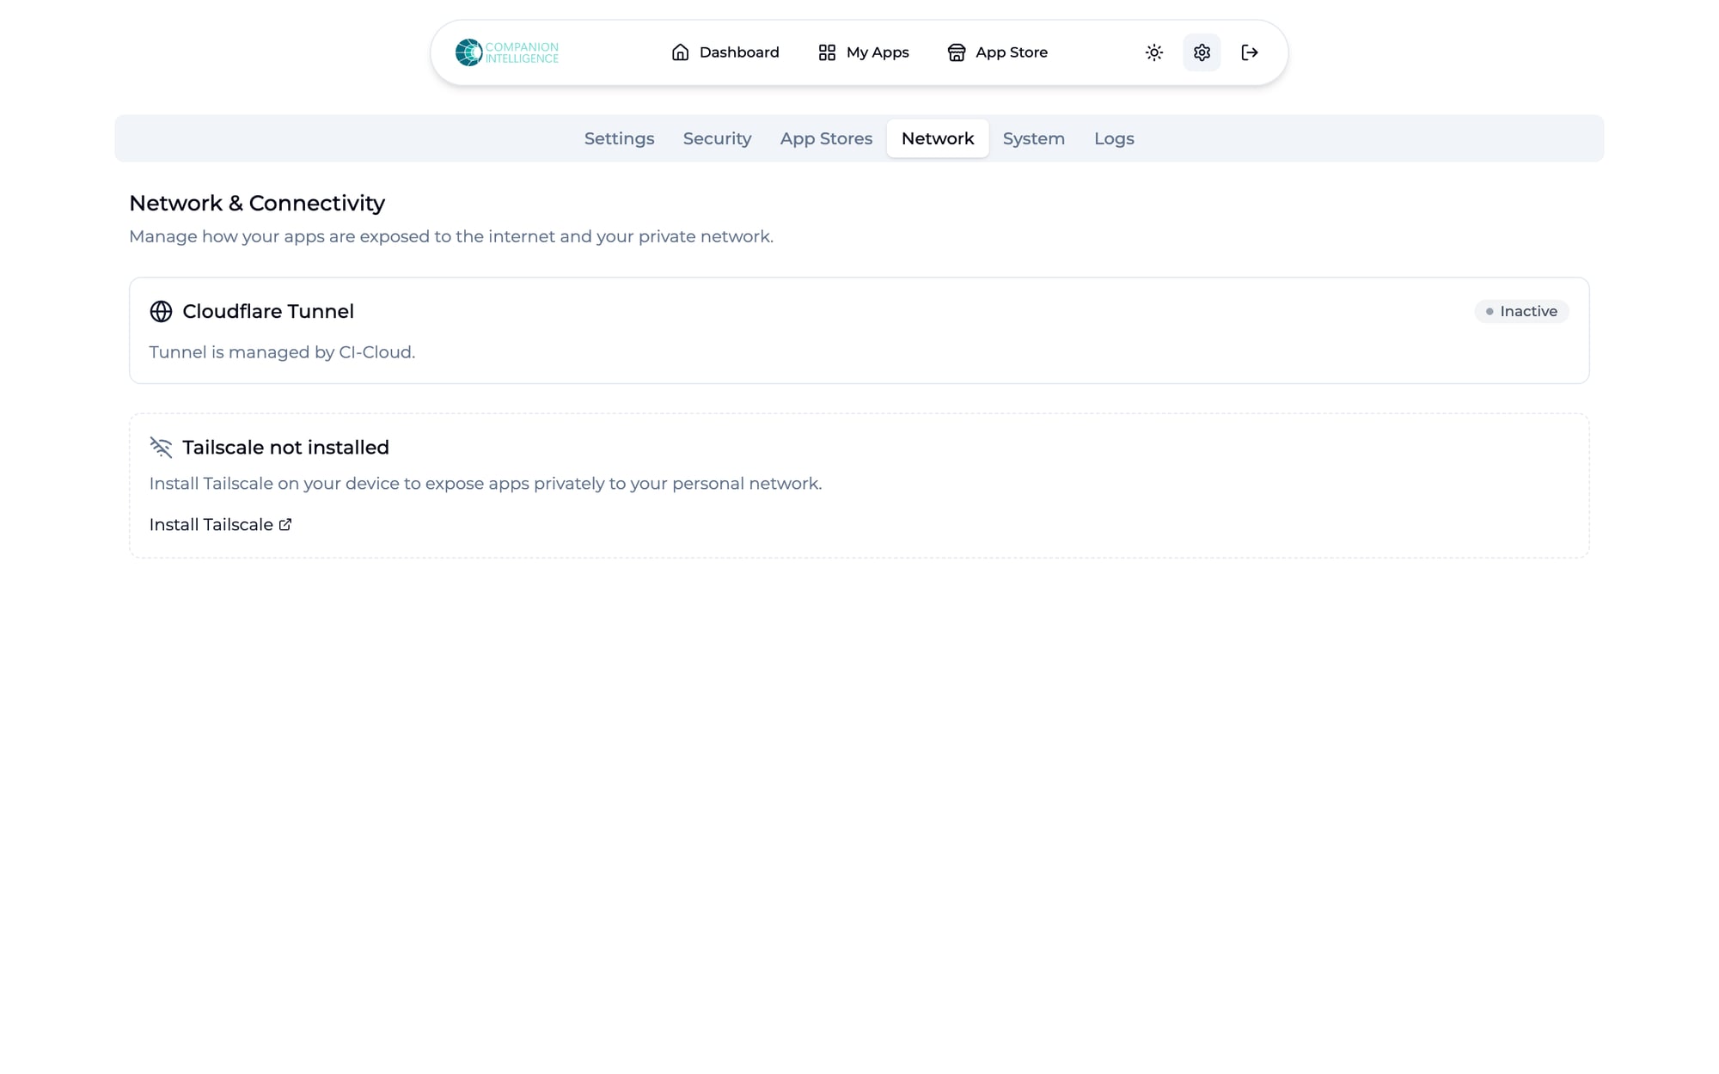Toggle the light/dark theme sun icon
1719x1074 pixels.
coord(1154,52)
